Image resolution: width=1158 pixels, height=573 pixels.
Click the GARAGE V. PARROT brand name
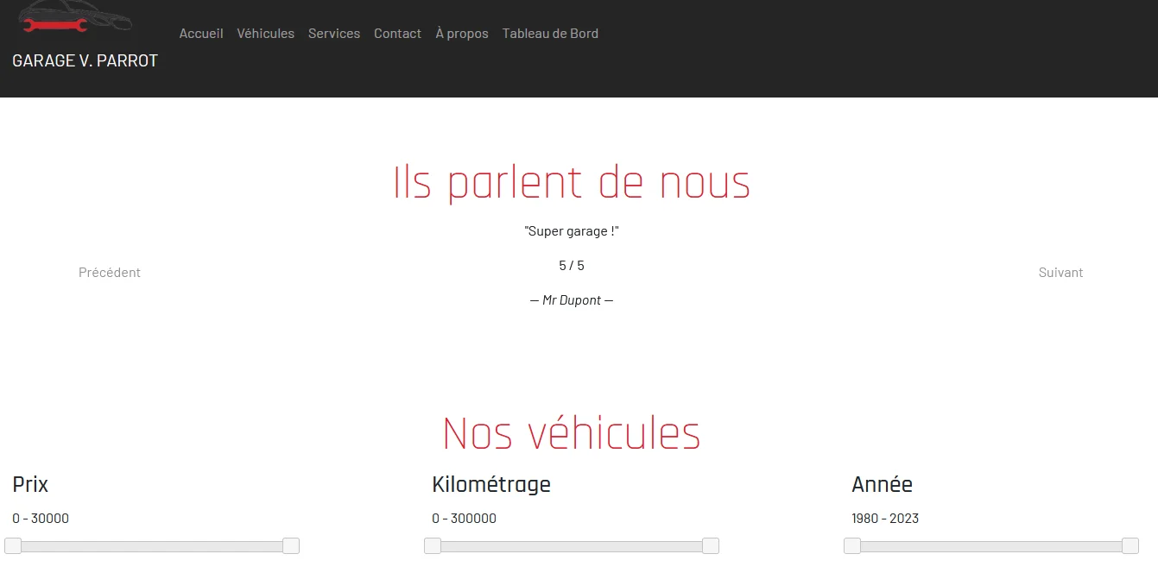(85, 60)
